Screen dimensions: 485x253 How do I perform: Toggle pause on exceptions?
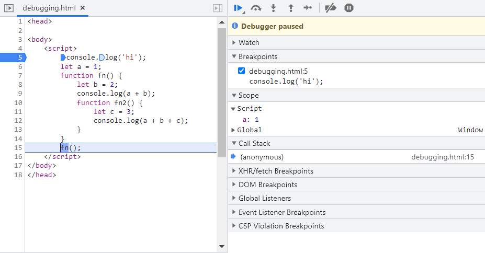pyautogui.click(x=349, y=8)
